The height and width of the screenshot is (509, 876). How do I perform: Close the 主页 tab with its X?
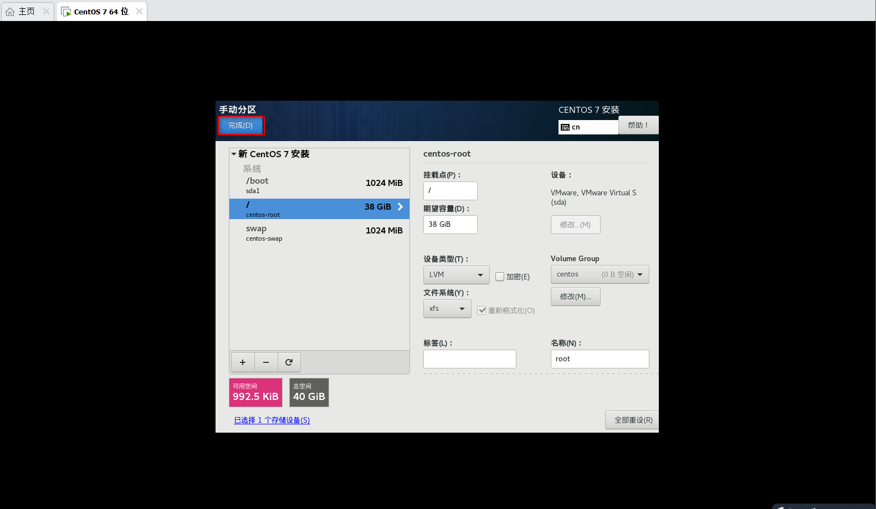(46, 11)
